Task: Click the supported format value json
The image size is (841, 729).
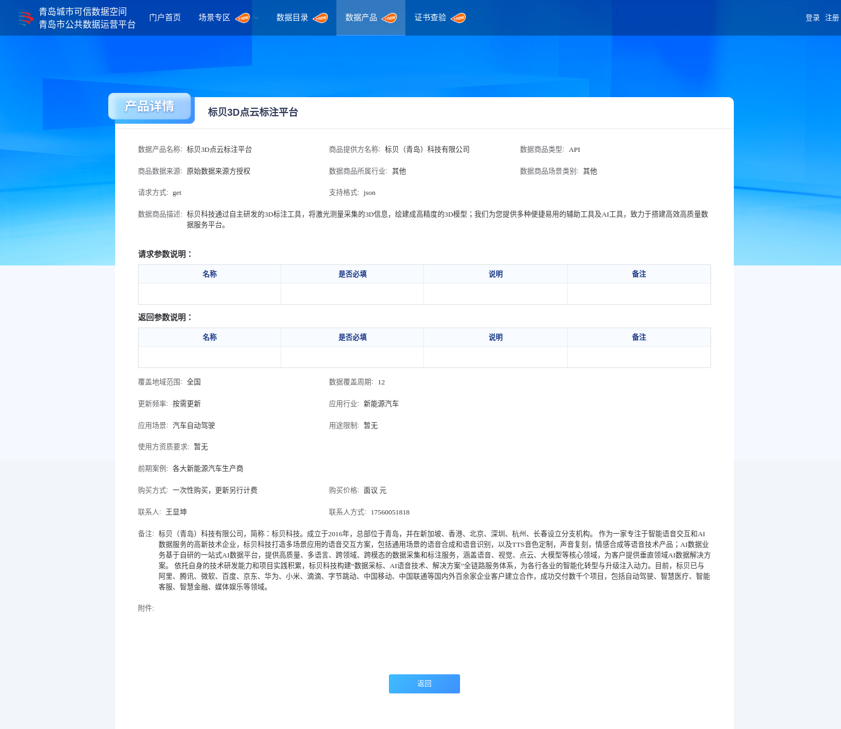Action: [369, 193]
